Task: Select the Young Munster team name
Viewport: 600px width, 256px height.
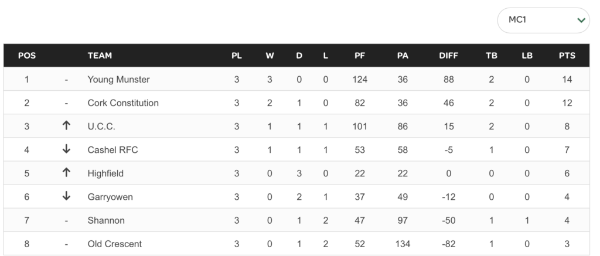Action: tap(118, 79)
